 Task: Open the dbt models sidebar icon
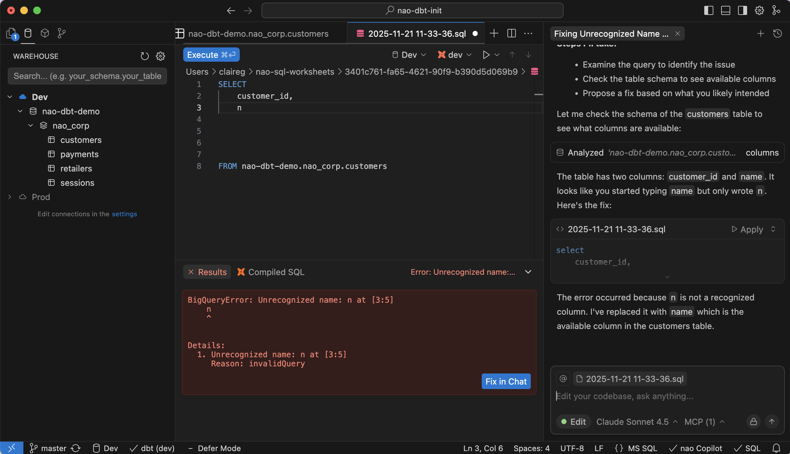coord(45,33)
